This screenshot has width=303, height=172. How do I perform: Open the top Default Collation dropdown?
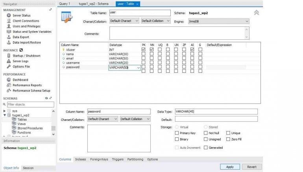coord(155,21)
